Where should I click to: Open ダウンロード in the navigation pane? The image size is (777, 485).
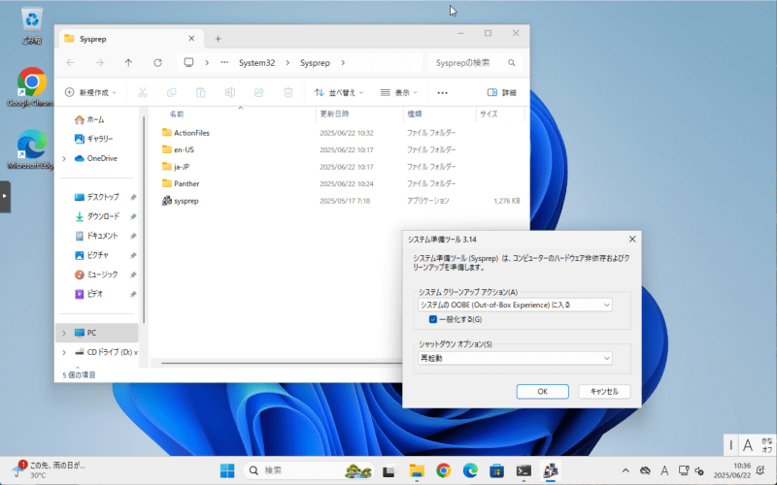(96, 216)
